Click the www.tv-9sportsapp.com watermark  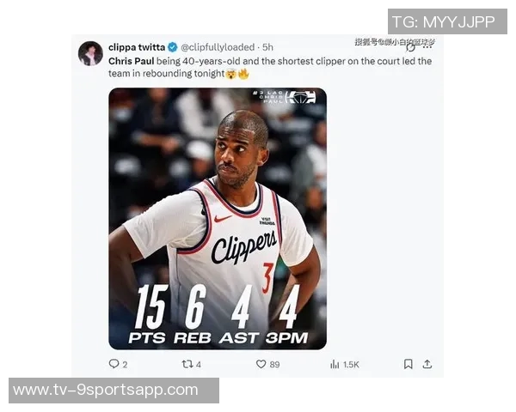(114, 391)
